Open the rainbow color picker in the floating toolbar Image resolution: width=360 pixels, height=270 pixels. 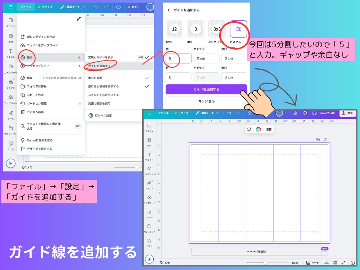tap(258, 129)
